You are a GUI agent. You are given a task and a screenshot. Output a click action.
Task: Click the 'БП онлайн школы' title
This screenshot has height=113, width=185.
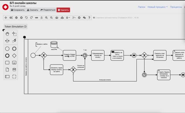pyautogui.click(x=23, y=3)
